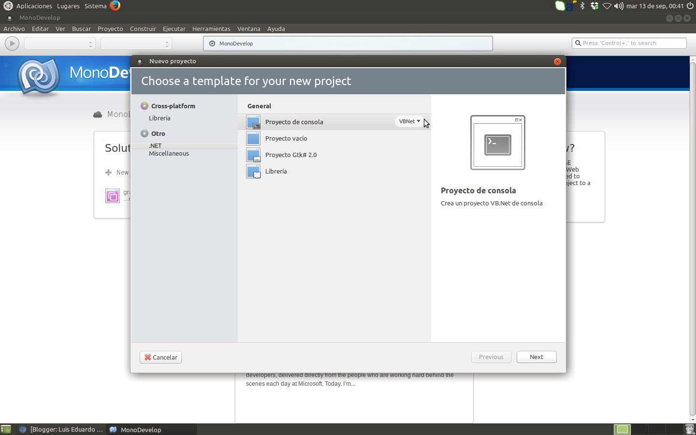696x435 pixels.
Task: Open the Ver menu
Action: (60, 29)
